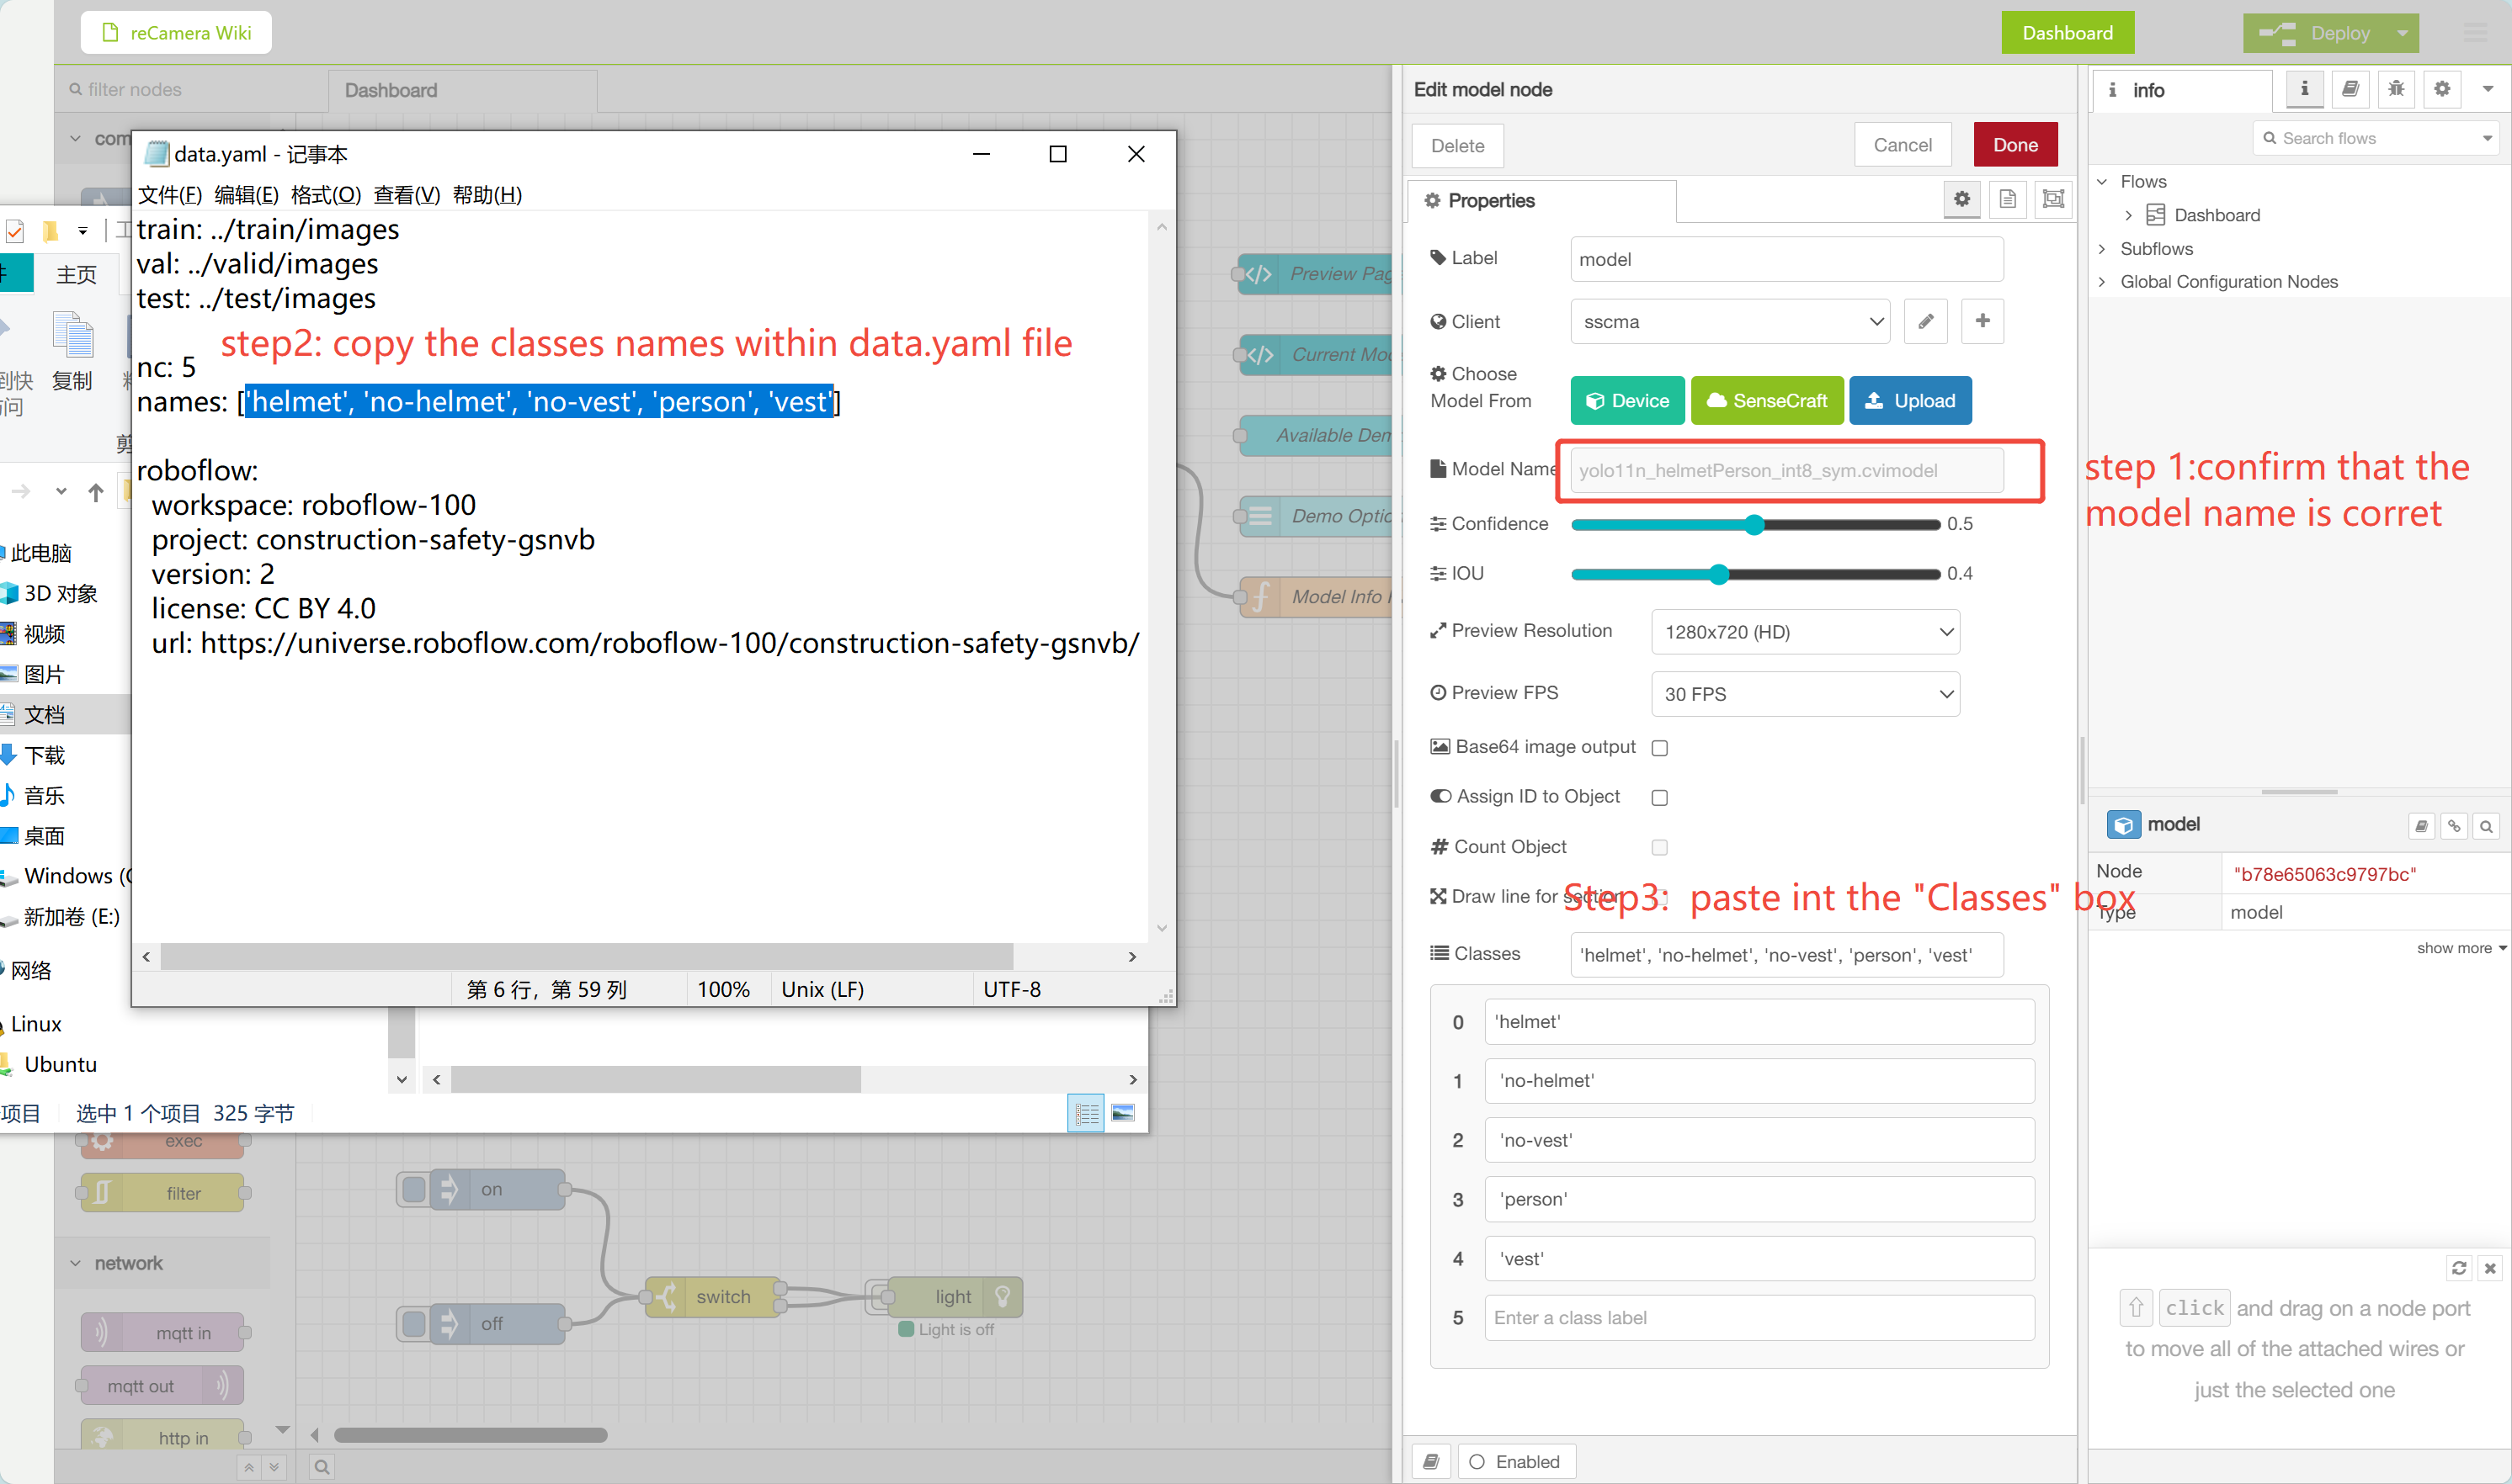2512x1484 pixels.
Task: Open the Preview FPS dropdown
Action: (1805, 694)
